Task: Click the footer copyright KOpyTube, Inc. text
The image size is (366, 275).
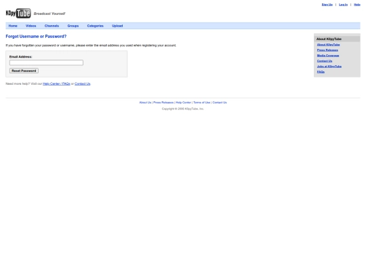Action: (183, 109)
